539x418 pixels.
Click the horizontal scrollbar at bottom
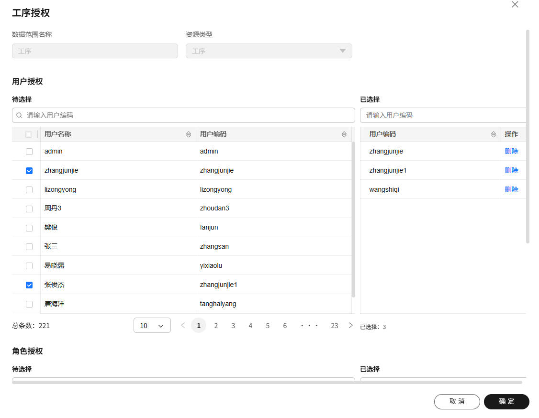pyautogui.click(x=267, y=382)
